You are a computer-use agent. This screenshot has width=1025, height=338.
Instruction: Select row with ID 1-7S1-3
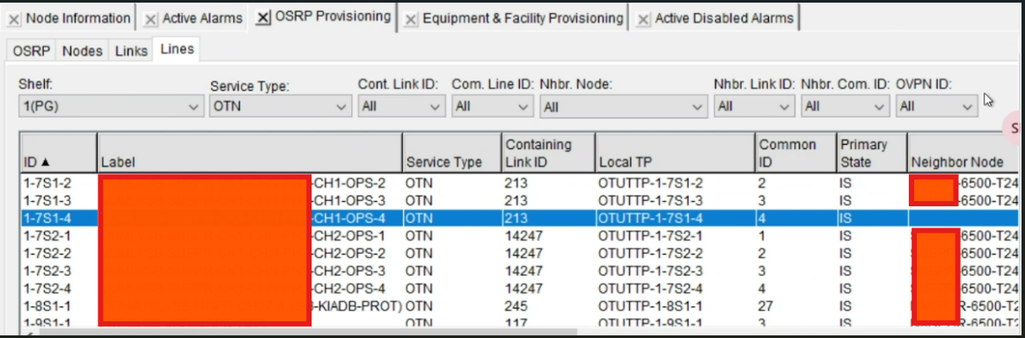pos(519,200)
